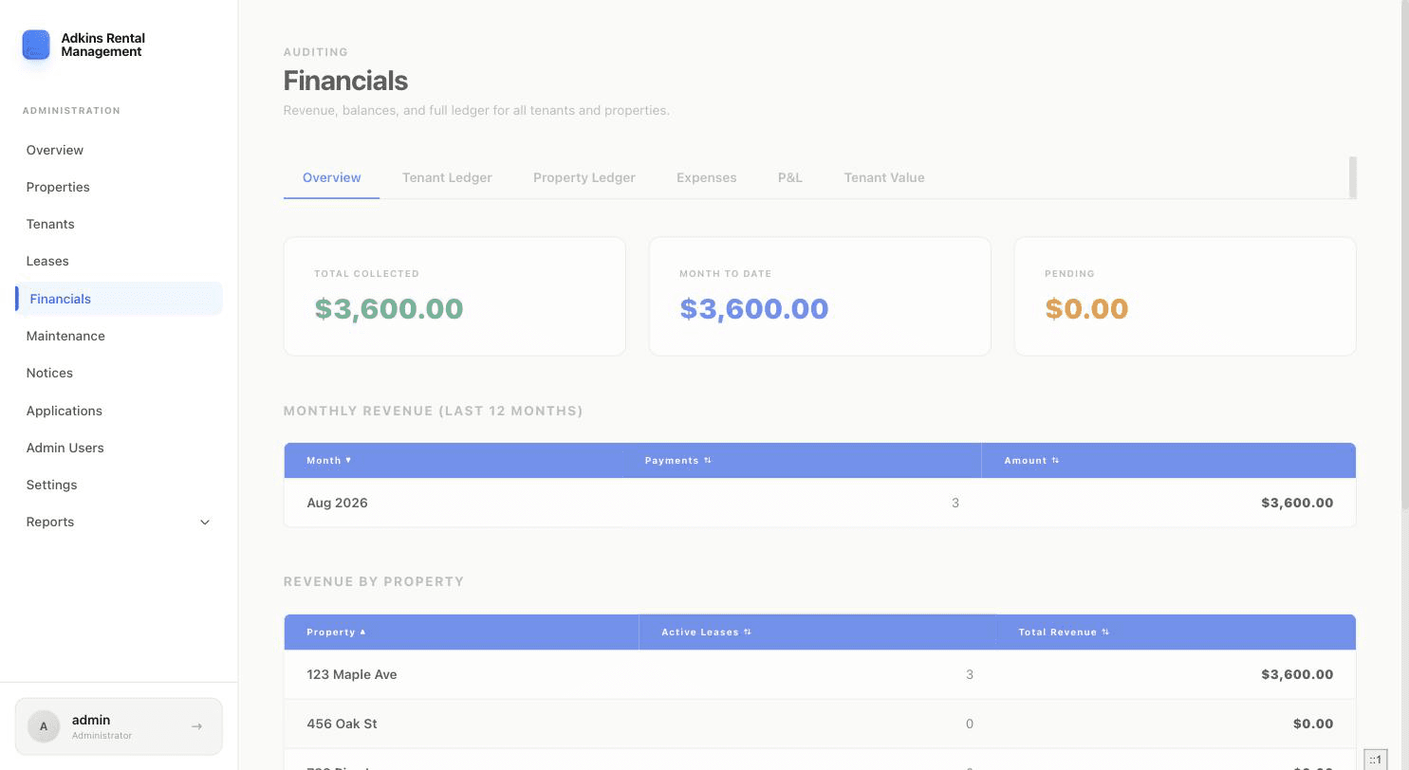Click the $3,600.00 revenue for 123 Maple Ave
Image resolution: width=1409 pixels, height=770 pixels.
(x=1297, y=675)
